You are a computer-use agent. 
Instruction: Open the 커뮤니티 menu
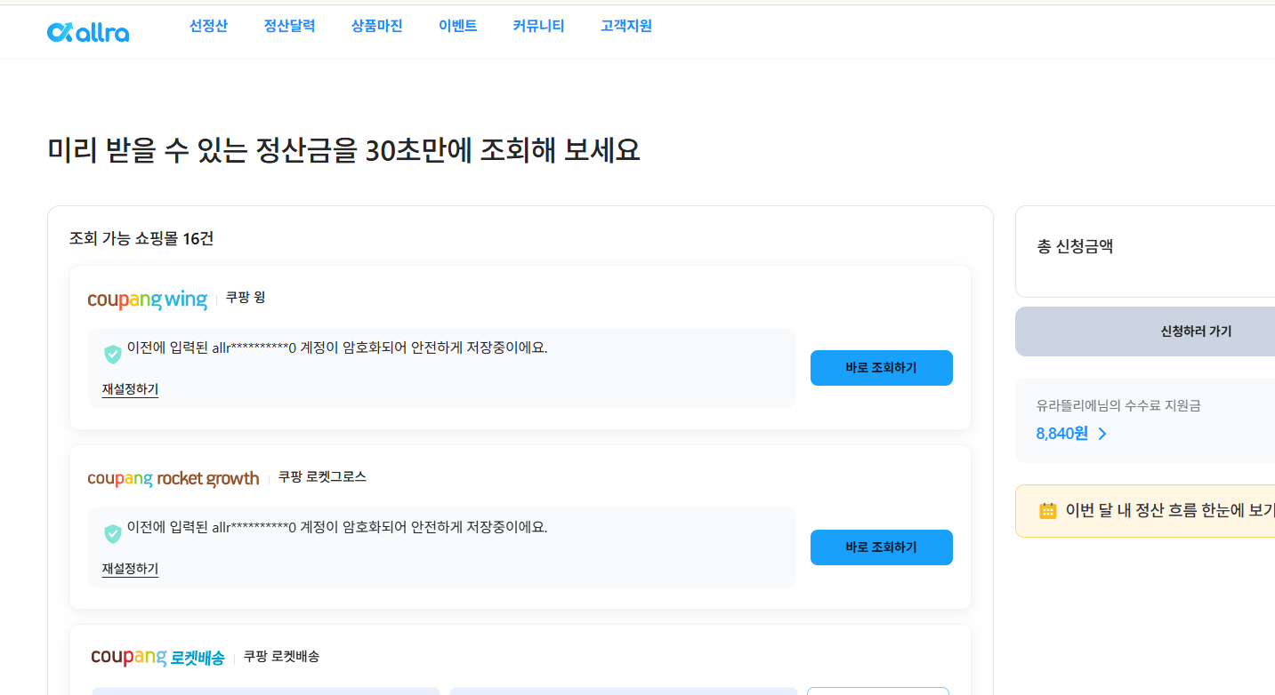(538, 27)
